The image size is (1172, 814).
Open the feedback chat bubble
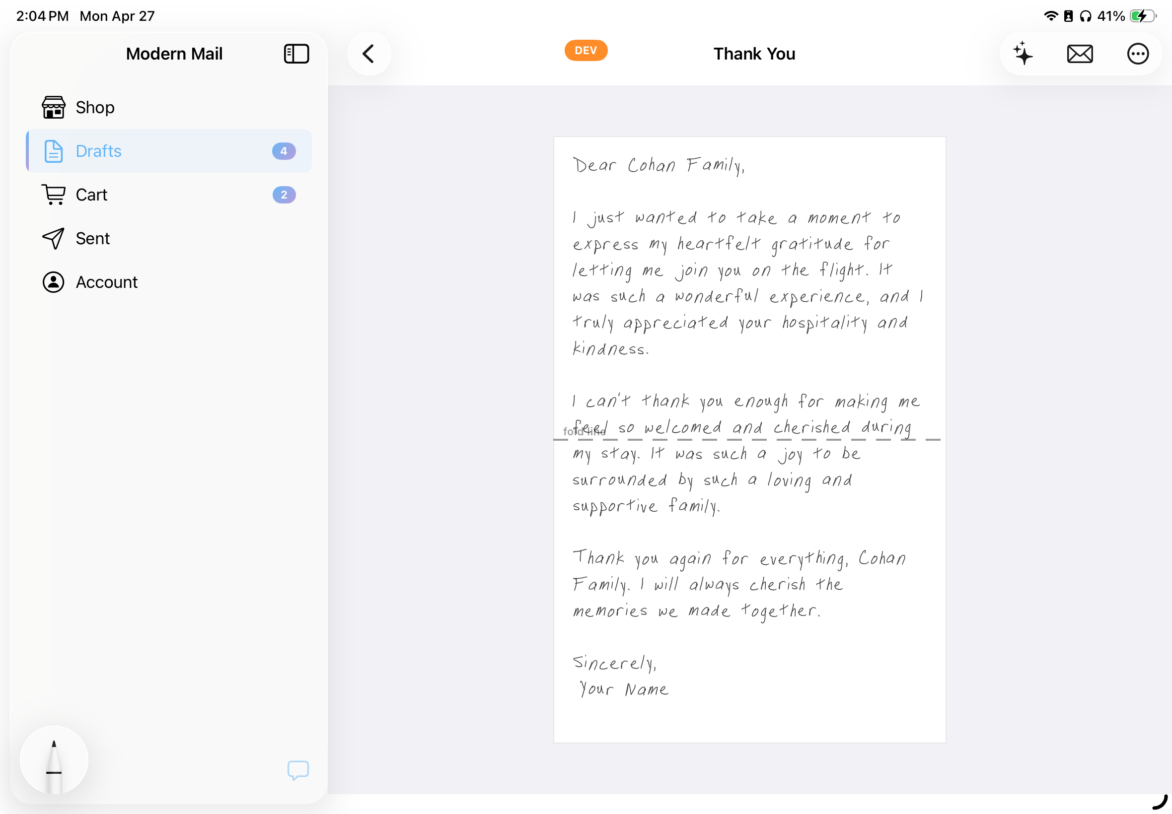[x=298, y=770]
